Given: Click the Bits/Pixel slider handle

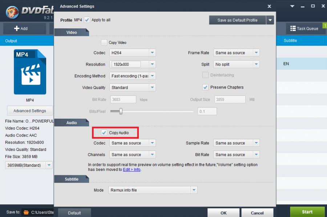Looking at the screenshot, I should click(121, 111).
